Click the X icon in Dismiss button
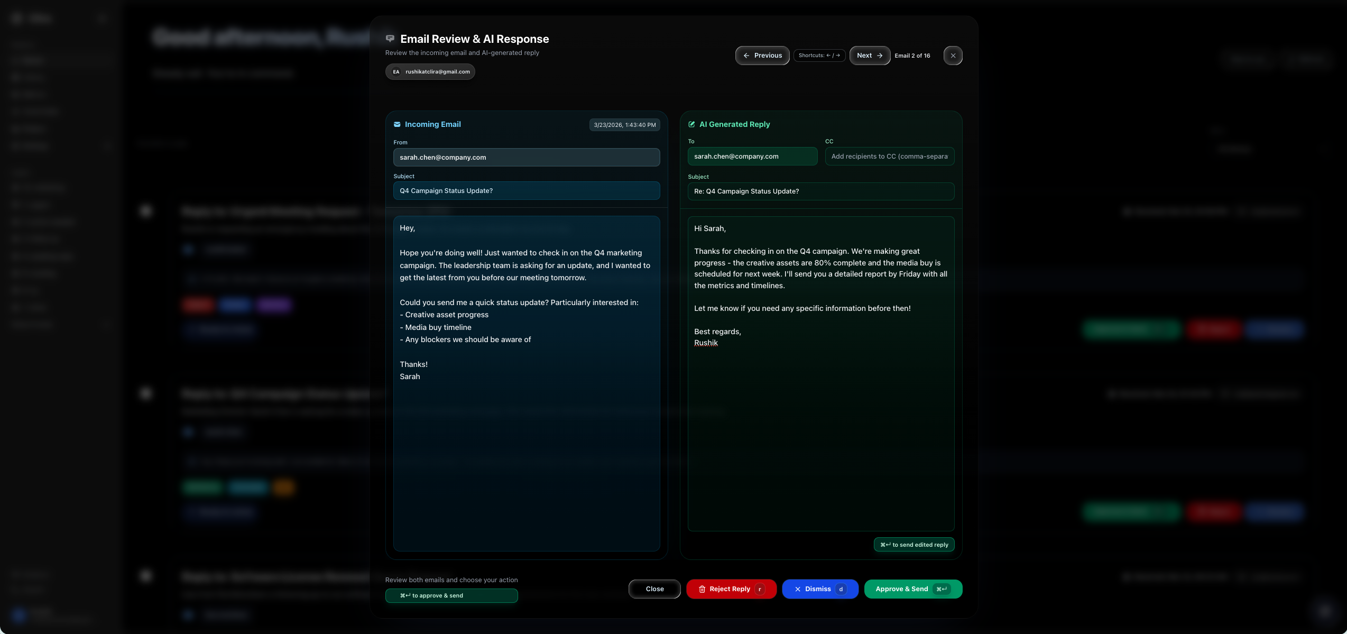Screen dimensions: 1347x634 tap(798, 589)
